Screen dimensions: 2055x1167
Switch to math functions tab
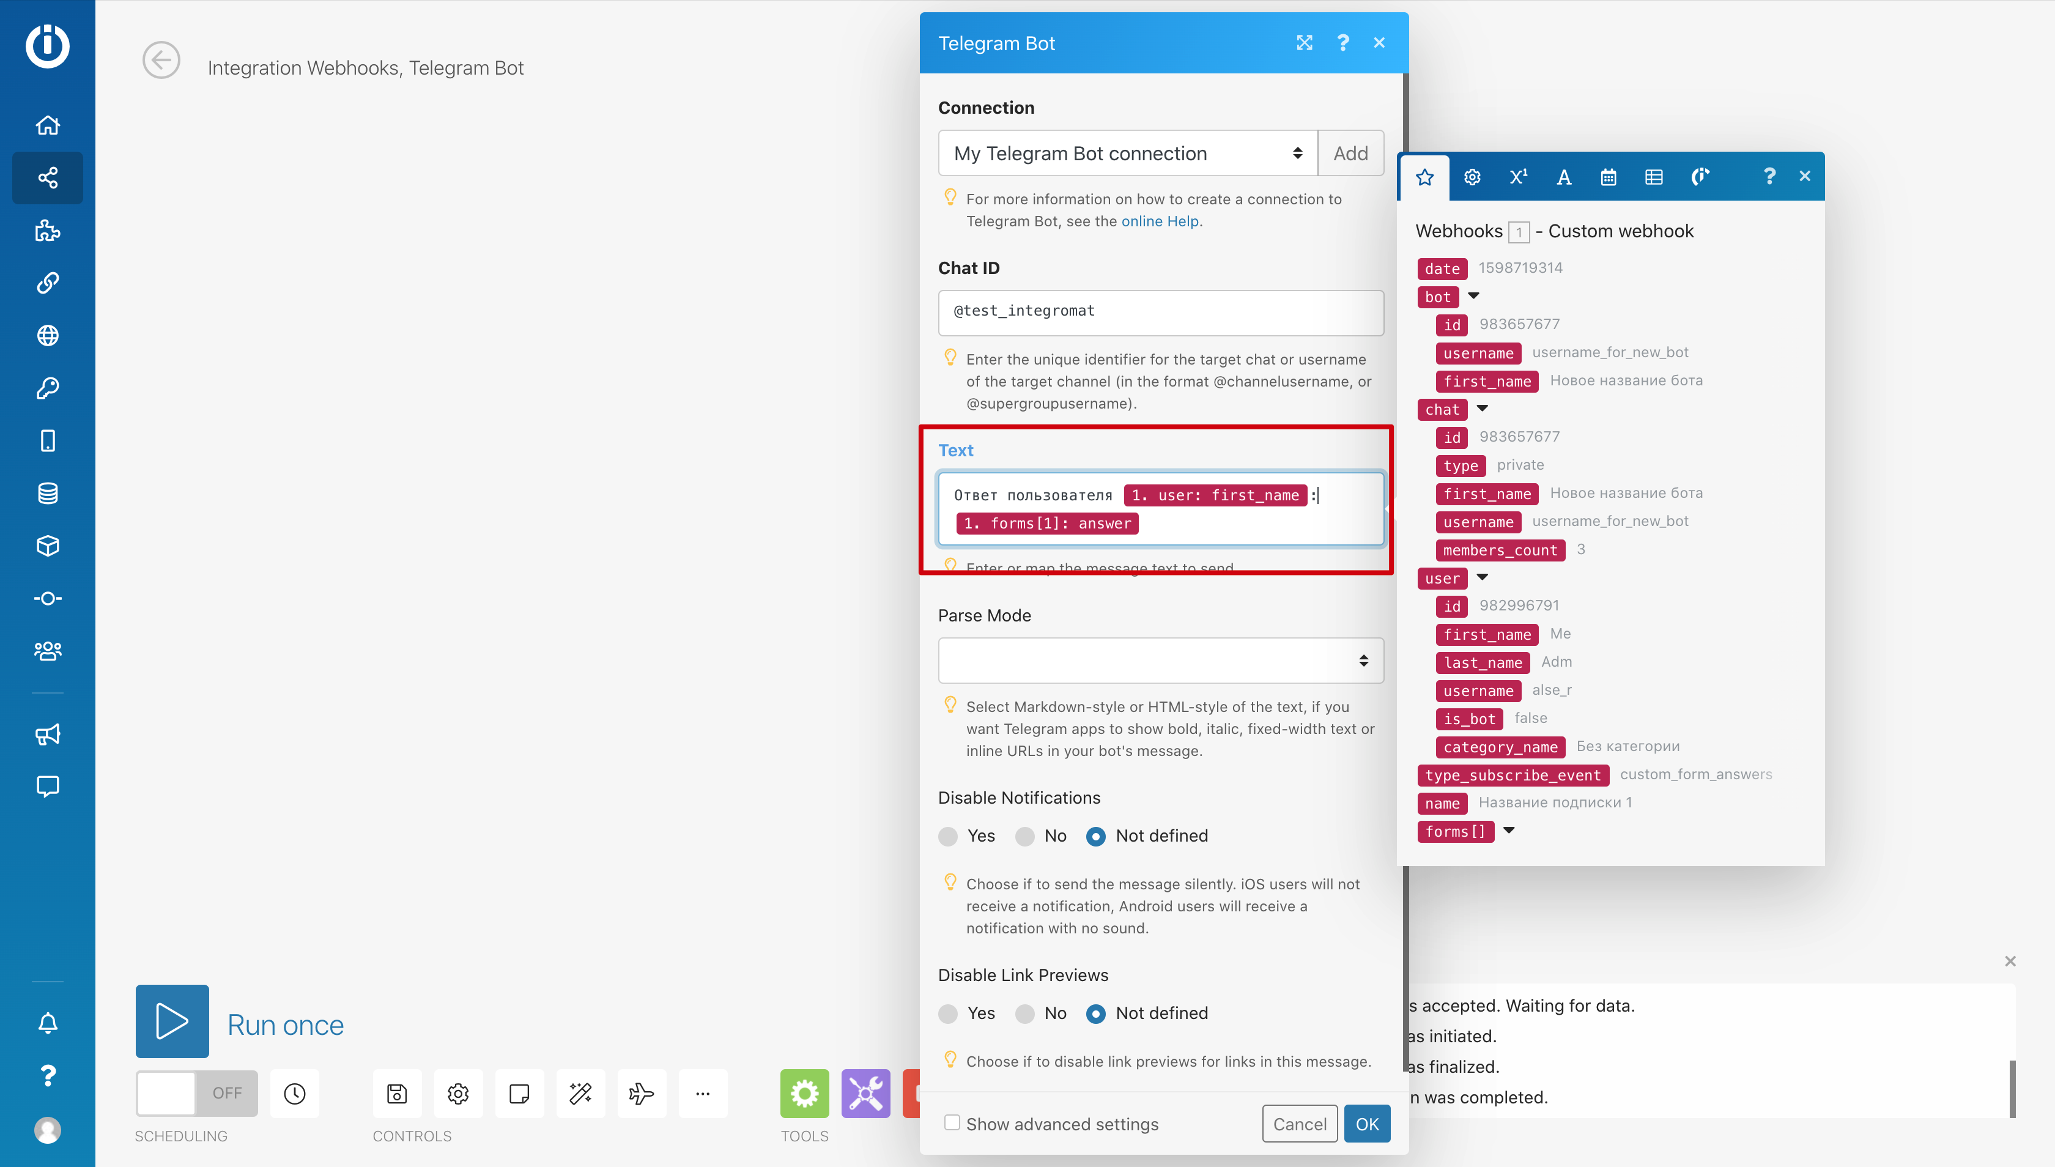tap(1518, 177)
